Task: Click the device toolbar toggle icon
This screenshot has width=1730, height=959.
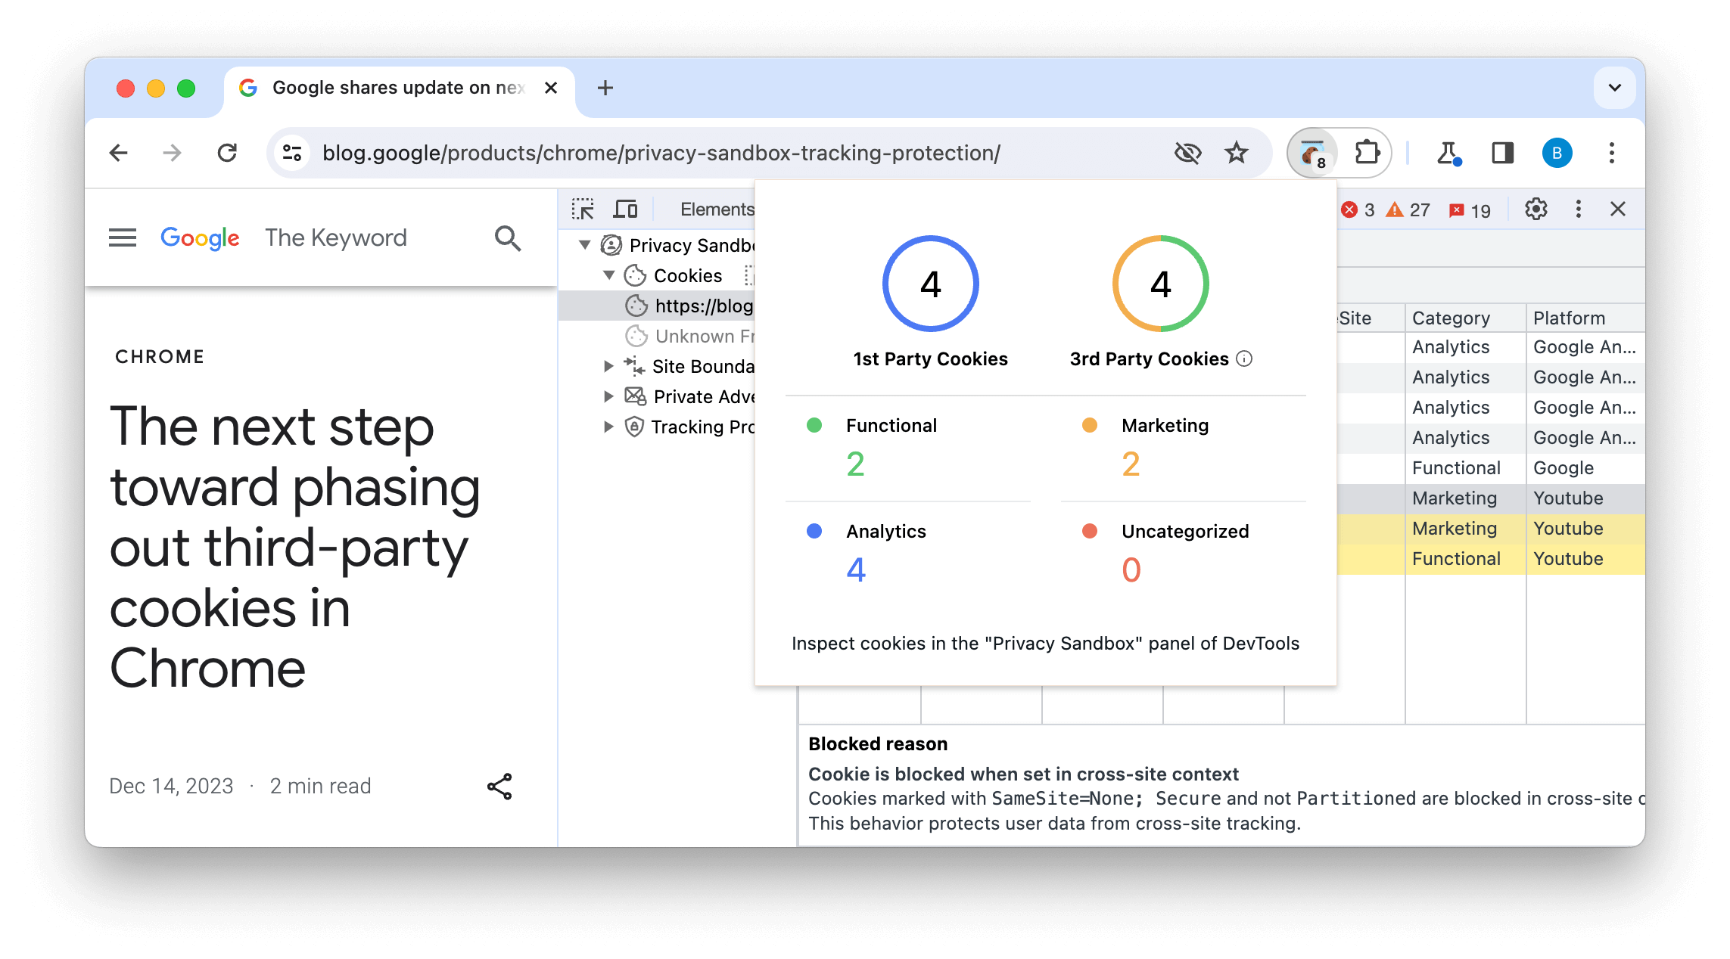Action: (625, 208)
